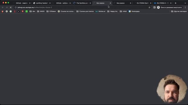This screenshot has width=188, height=105.
Task: Open the green square bookmark icon
Action: point(27,11)
